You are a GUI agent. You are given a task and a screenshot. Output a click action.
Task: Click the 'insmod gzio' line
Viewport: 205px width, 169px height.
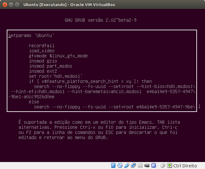[x=43, y=61]
